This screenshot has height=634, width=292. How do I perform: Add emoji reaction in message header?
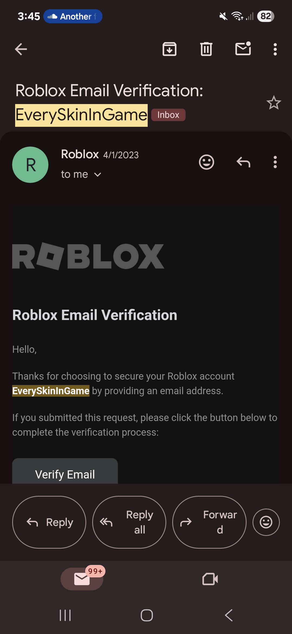[x=207, y=162]
